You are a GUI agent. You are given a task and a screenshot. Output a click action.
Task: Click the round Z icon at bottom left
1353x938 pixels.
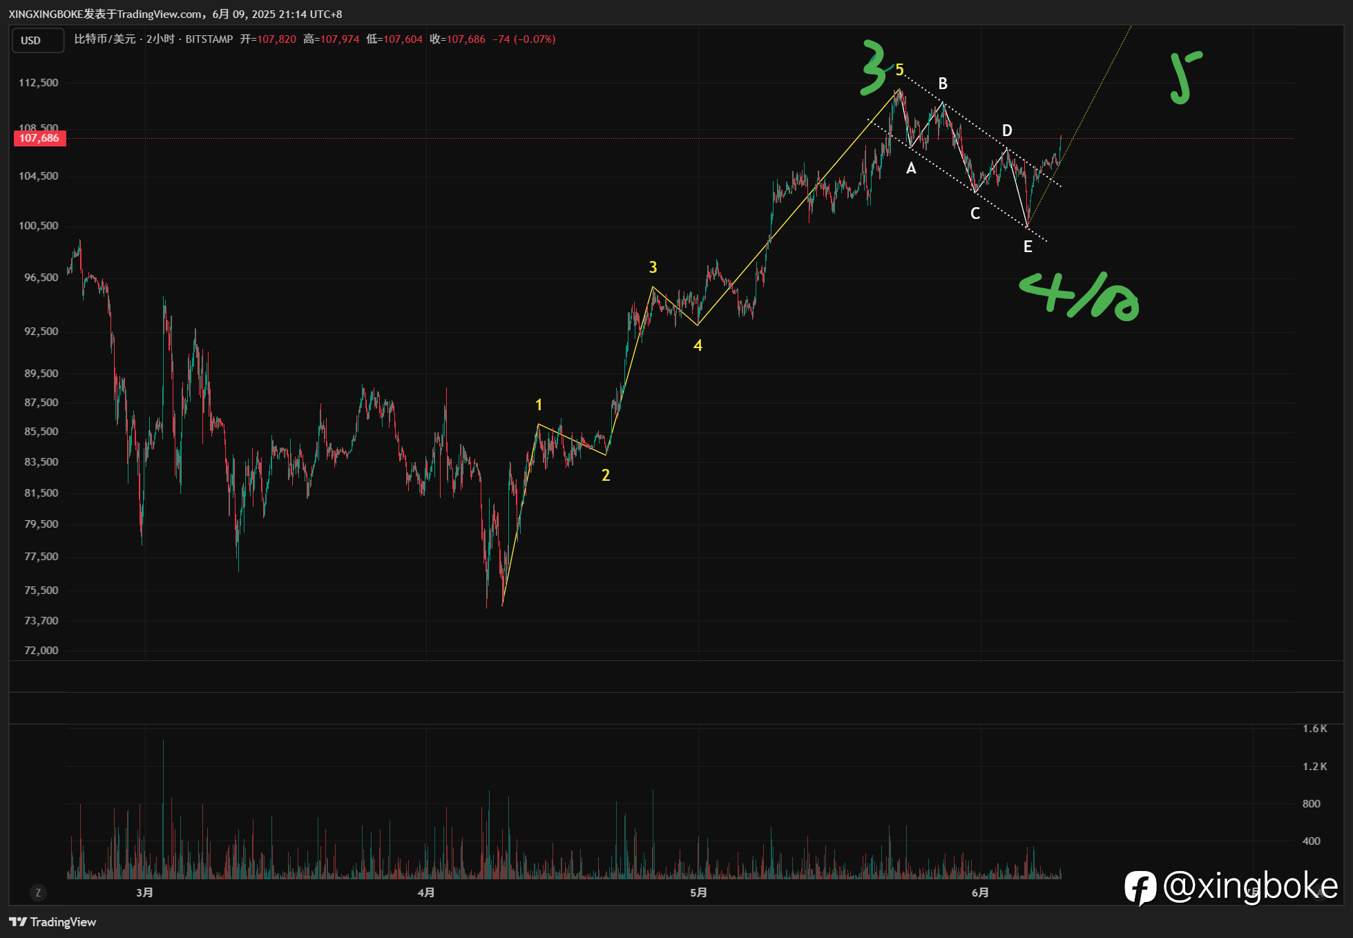(x=38, y=892)
